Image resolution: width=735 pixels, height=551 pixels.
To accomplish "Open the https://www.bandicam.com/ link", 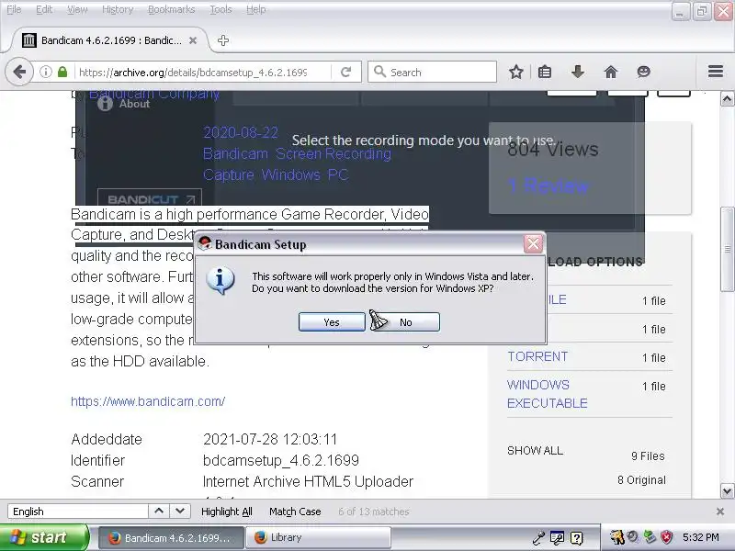I will (148, 401).
